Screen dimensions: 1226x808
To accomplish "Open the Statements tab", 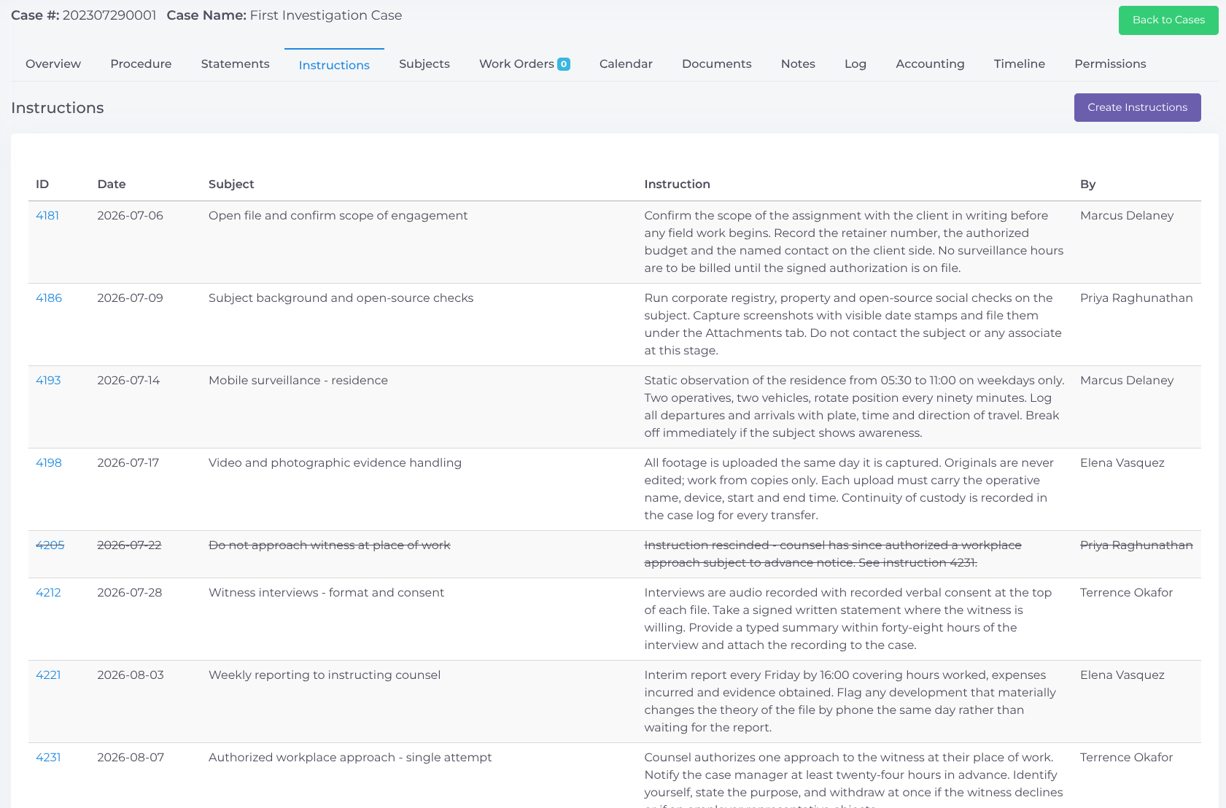I will [x=235, y=64].
